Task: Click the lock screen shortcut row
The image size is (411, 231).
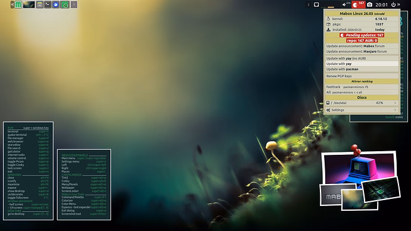Action: click(x=28, y=168)
